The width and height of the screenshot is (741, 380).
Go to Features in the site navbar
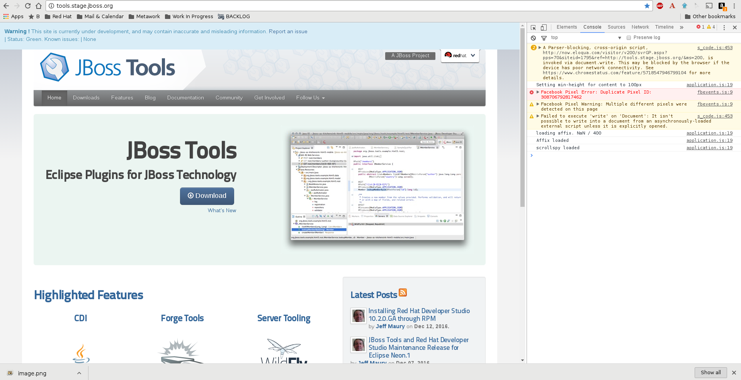tap(122, 98)
